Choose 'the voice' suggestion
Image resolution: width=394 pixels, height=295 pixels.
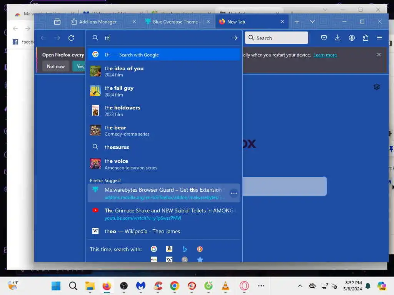point(164,164)
